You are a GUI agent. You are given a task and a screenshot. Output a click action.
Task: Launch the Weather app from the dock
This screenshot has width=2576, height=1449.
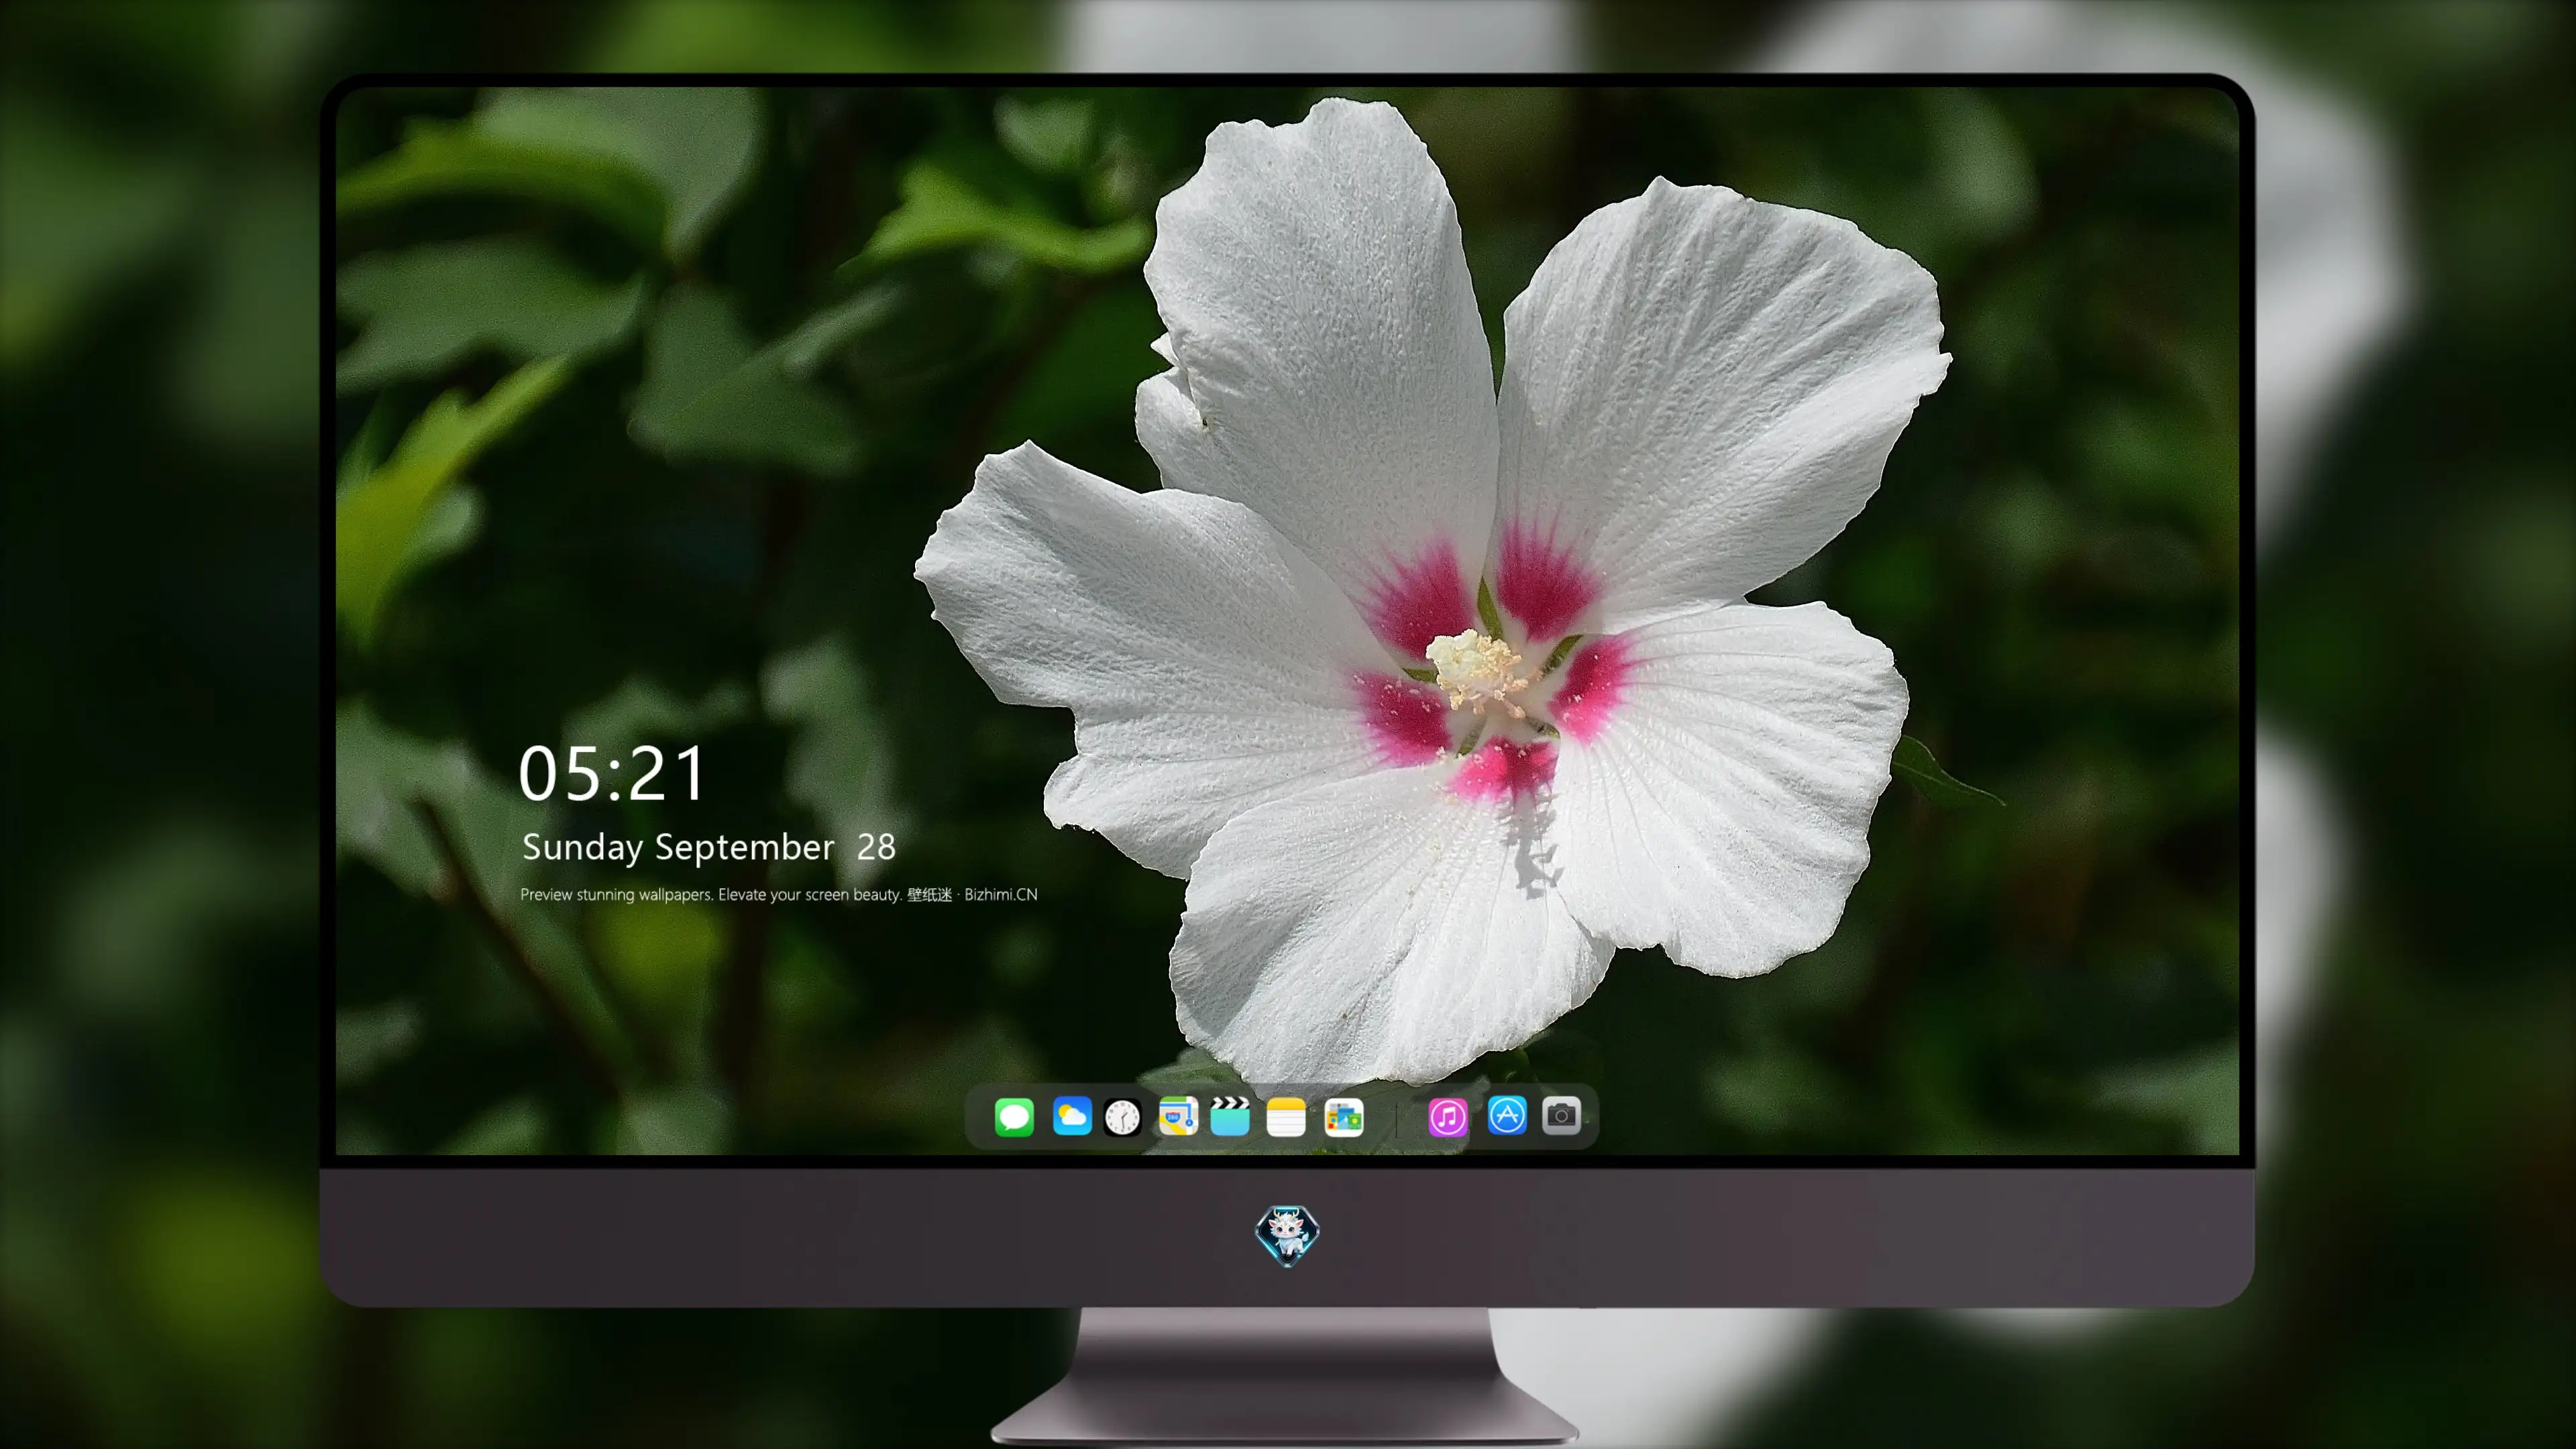pos(1072,1116)
